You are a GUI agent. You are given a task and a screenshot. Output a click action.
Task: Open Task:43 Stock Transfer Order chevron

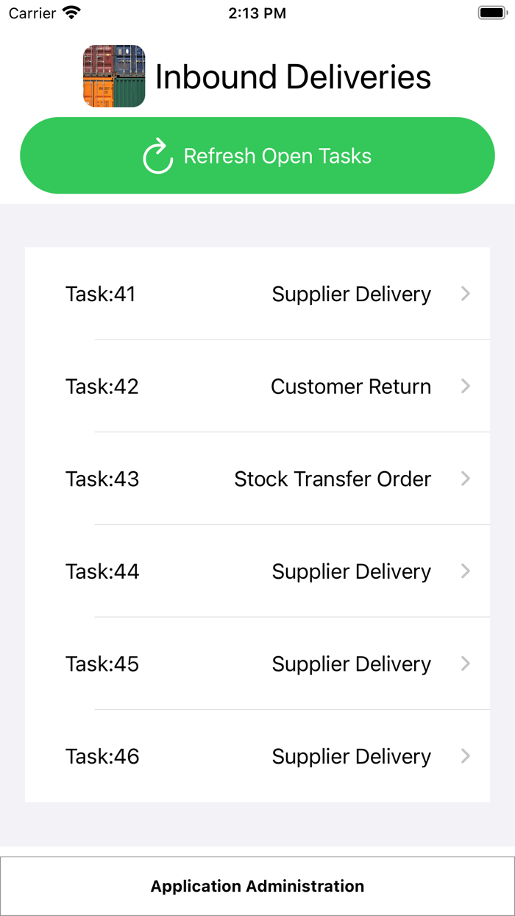466,479
